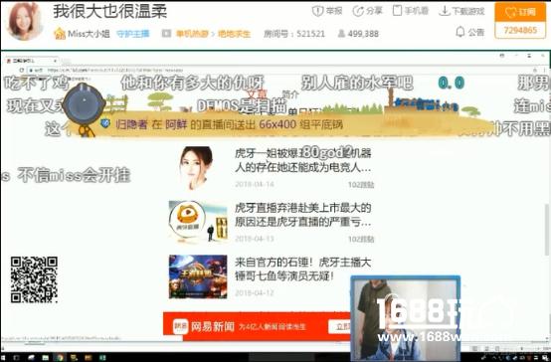Viewport: 551px width, 362px height.
Task: Open the Chrome icon on the taskbar
Action: [60, 357]
